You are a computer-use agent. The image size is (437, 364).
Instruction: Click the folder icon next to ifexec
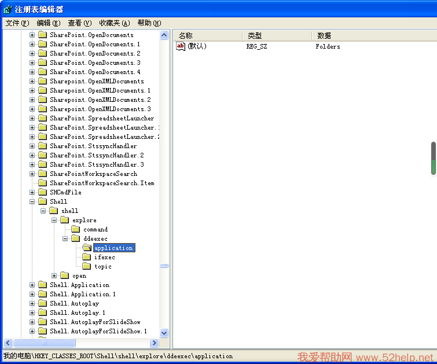pos(87,257)
